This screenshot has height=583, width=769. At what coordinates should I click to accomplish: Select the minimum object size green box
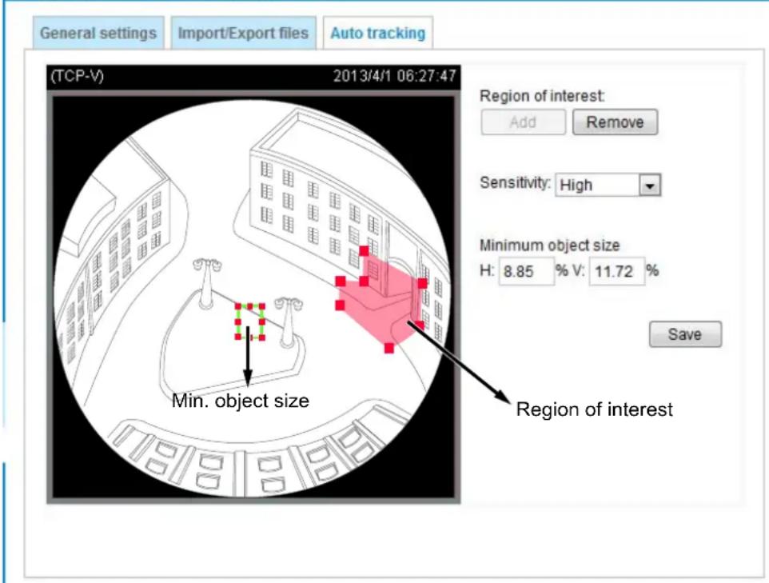[x=250, y=322]
